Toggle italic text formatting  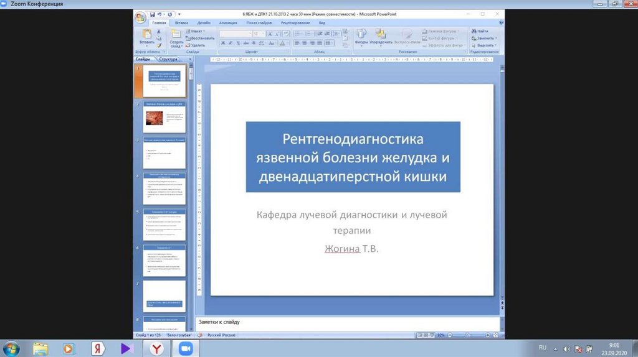click(x=230, y=43)
